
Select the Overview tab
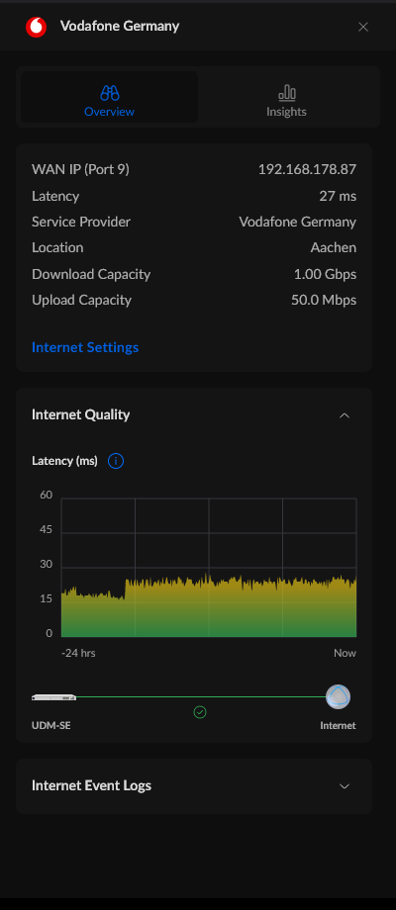tap(109, 98)
